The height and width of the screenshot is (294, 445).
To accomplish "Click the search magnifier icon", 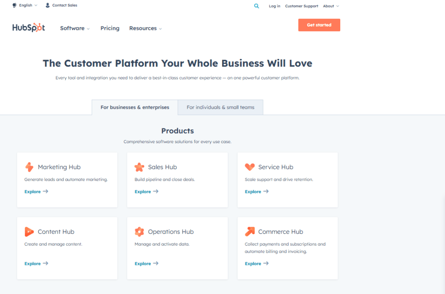I will 256,6.
